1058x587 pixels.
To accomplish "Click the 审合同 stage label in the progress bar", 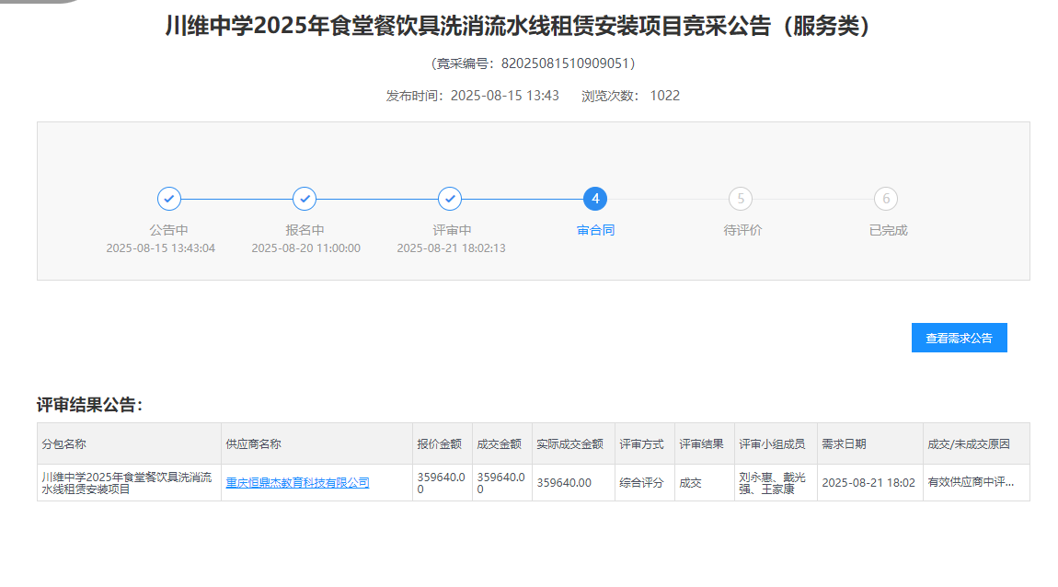I will pos(595,229).
